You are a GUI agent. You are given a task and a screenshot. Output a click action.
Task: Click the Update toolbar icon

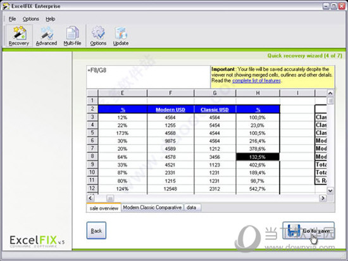click(121, 35)
